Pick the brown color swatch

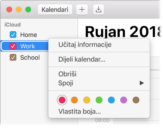click(x=136, y=100)
